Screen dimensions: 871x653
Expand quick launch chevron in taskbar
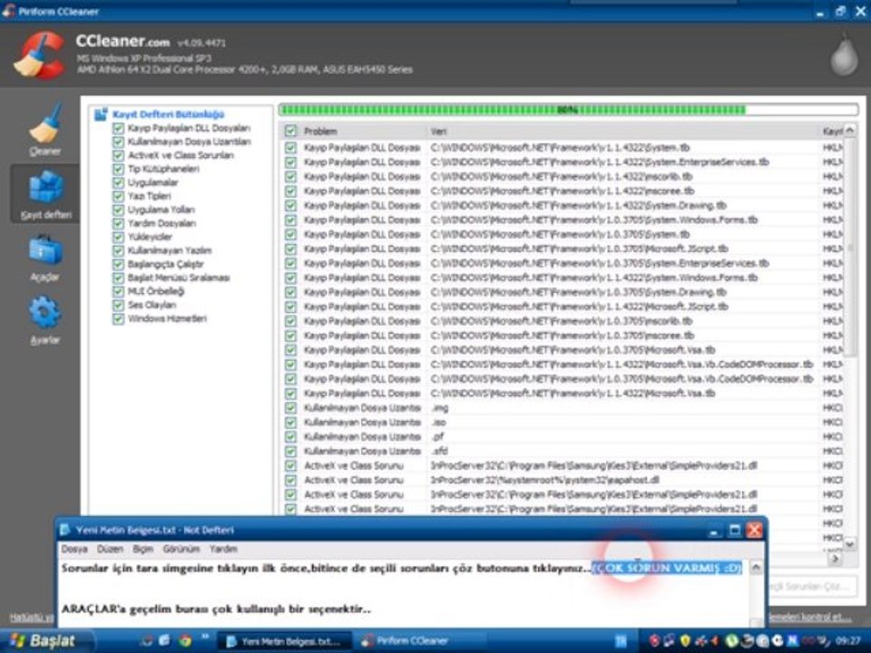(204, 637)
